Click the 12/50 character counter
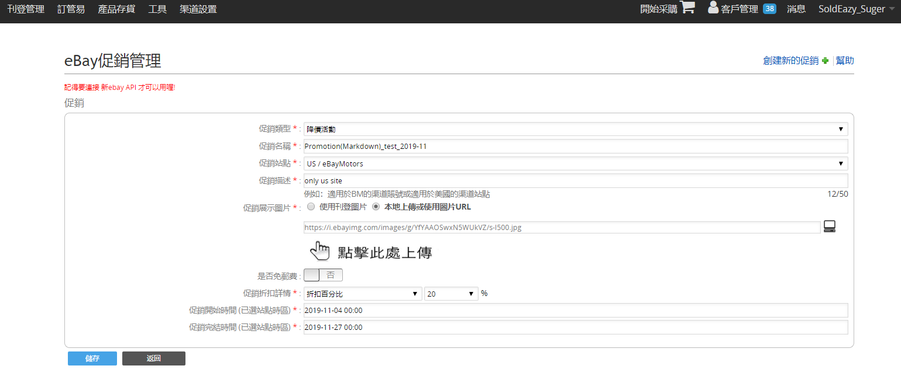Screen dimensions: 901x383 (838, 194)
